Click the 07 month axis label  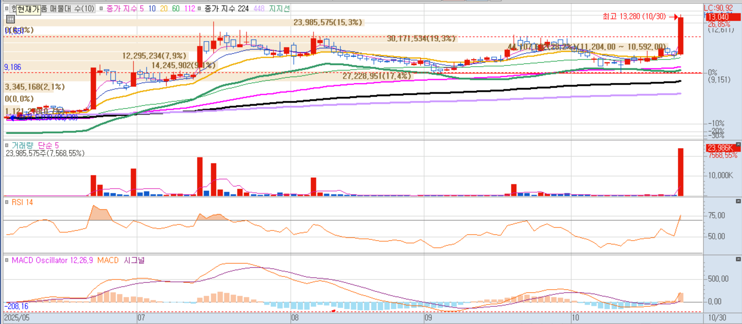(x=141, y=318)
